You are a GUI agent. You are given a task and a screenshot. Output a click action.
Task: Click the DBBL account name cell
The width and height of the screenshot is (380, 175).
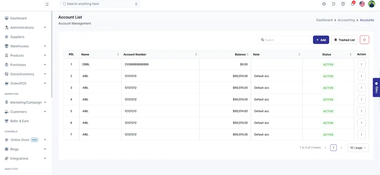[x=85, y=64]
